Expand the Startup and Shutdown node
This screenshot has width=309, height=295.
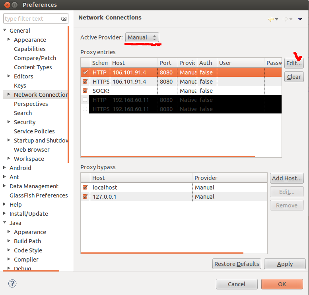point(9,140)
